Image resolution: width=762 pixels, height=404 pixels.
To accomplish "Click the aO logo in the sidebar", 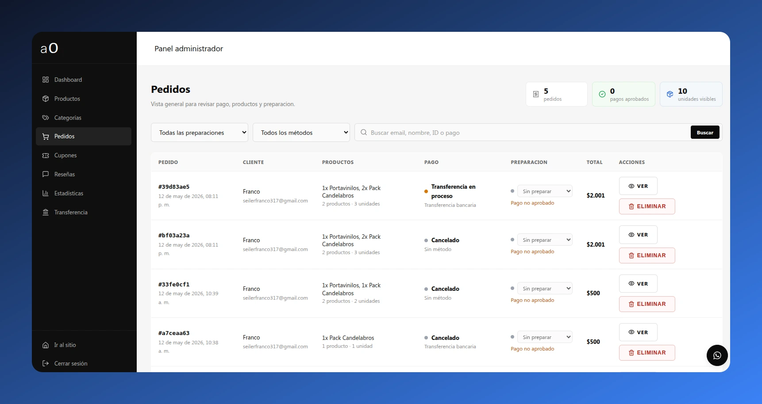I will [49, 48].
